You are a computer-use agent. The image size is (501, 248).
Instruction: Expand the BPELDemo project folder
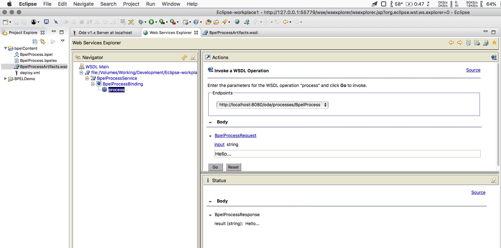click(5, 79)
